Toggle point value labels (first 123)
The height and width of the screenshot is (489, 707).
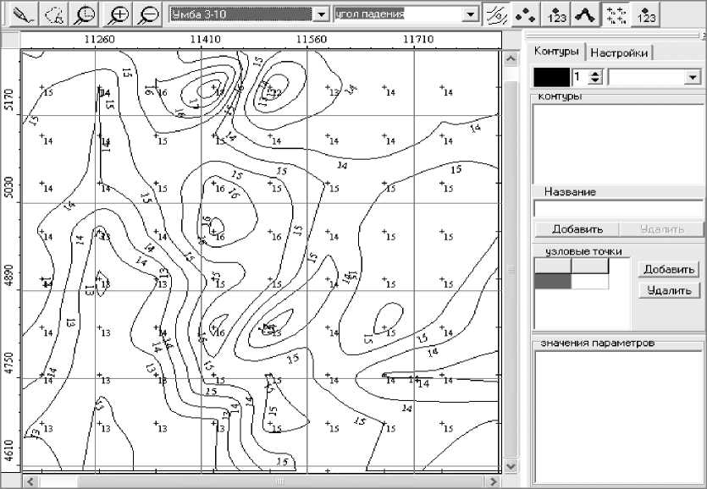point(556,14)
